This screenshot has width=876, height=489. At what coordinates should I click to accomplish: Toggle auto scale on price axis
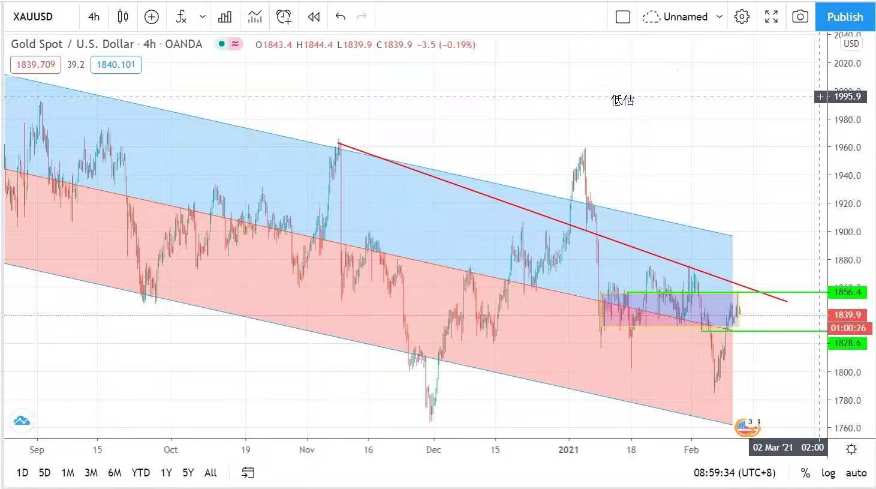[856, 473]
